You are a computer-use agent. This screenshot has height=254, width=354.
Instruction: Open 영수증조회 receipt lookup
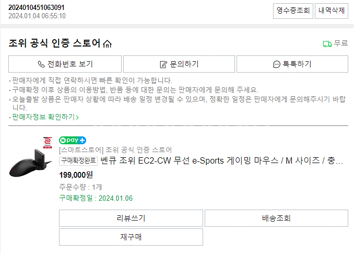292,10
